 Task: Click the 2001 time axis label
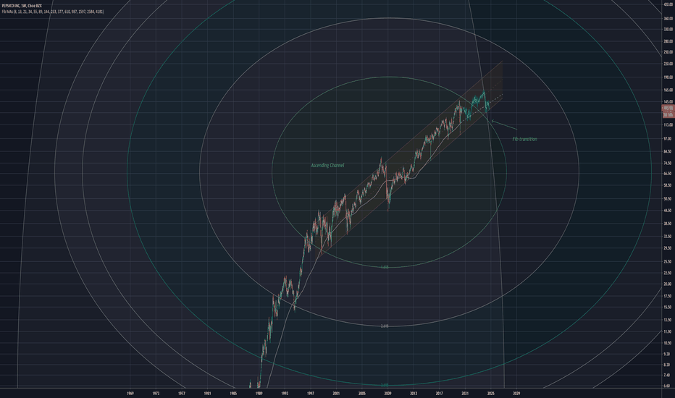point(336,393)
